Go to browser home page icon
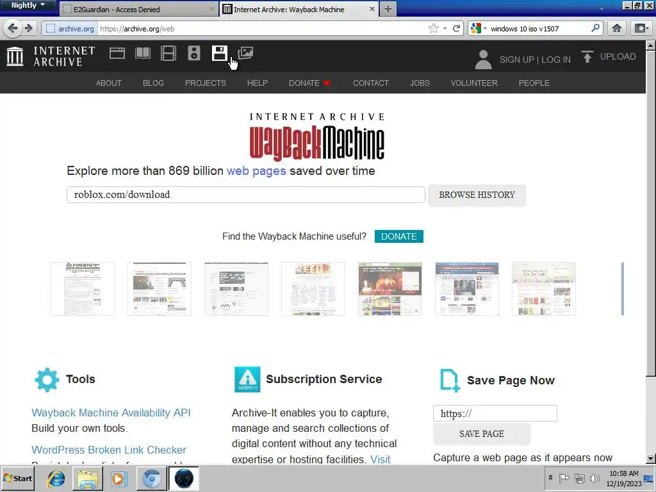Image resolution: width=656 pixels, height=492 pixels. pyautogui.click(x=617, y=28)
